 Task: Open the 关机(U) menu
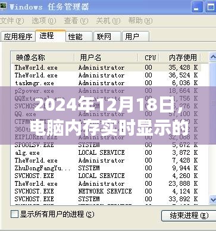point(108,20)
